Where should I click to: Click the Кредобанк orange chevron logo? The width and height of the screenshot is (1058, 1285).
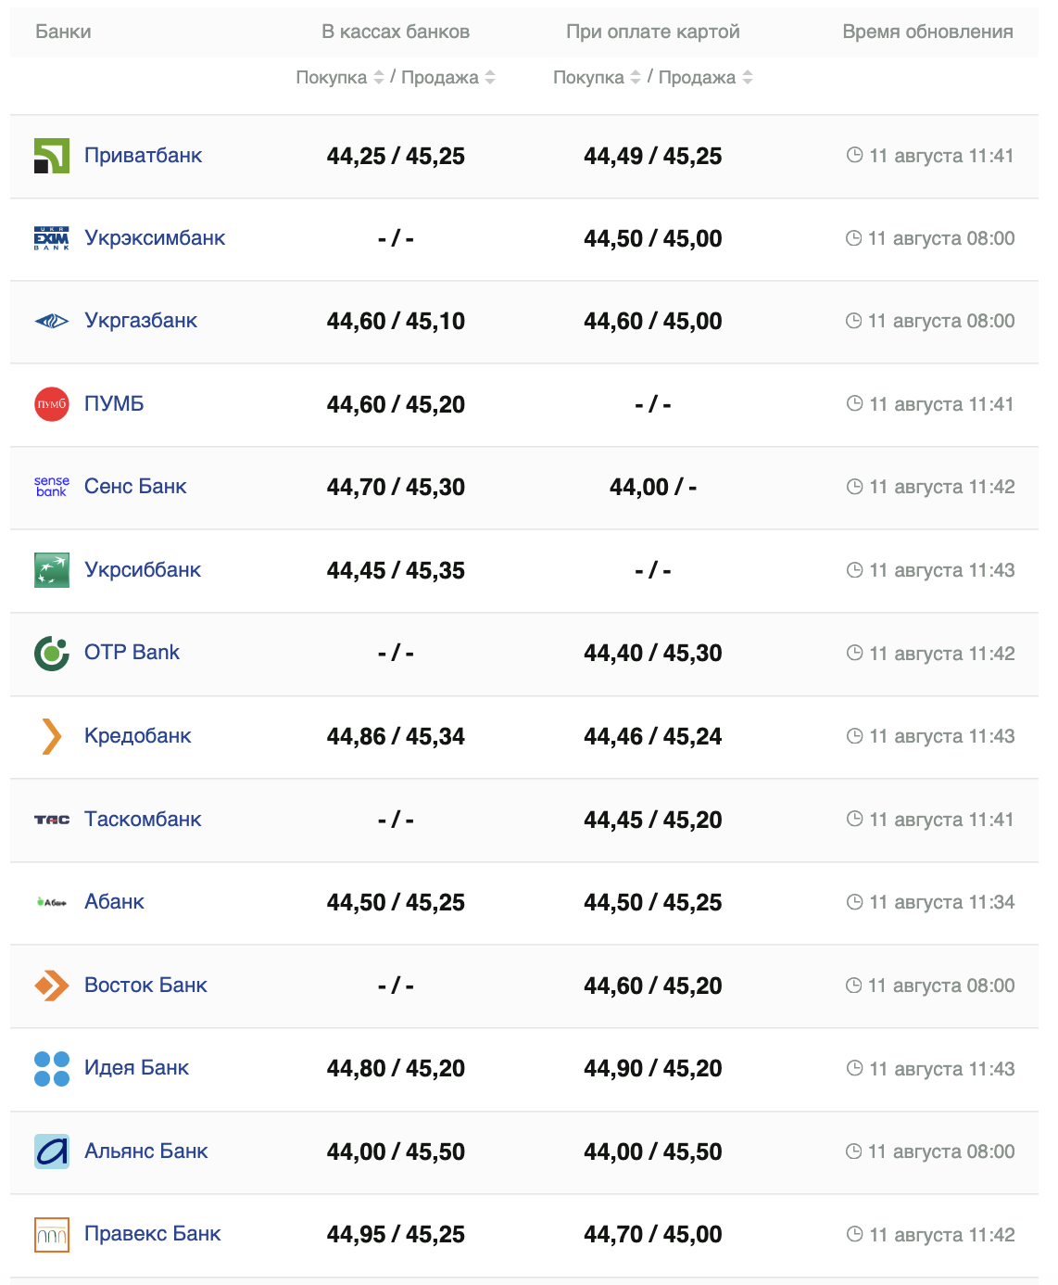point(52,736)
